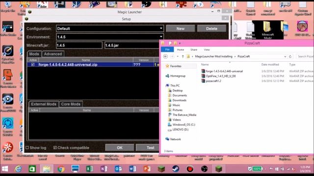Click MagicLauncher Mod Installing breadcrumb
The image size is (314, 176).
coord(213,57)
